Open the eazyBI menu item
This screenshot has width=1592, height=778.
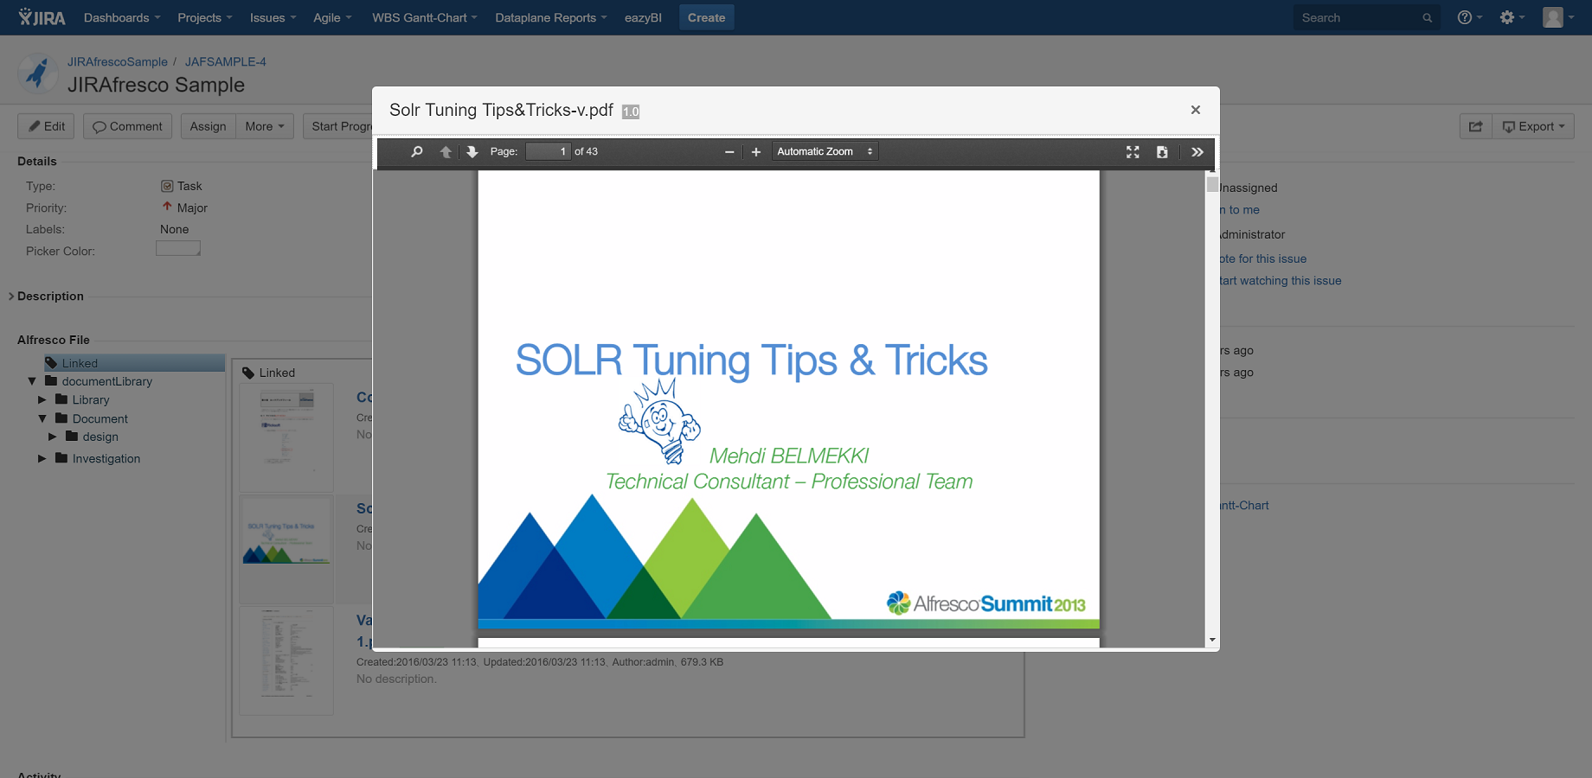[x=643, y=17]
